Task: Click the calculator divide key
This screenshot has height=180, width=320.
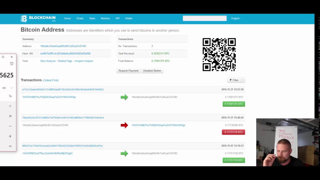Action: 10,106
